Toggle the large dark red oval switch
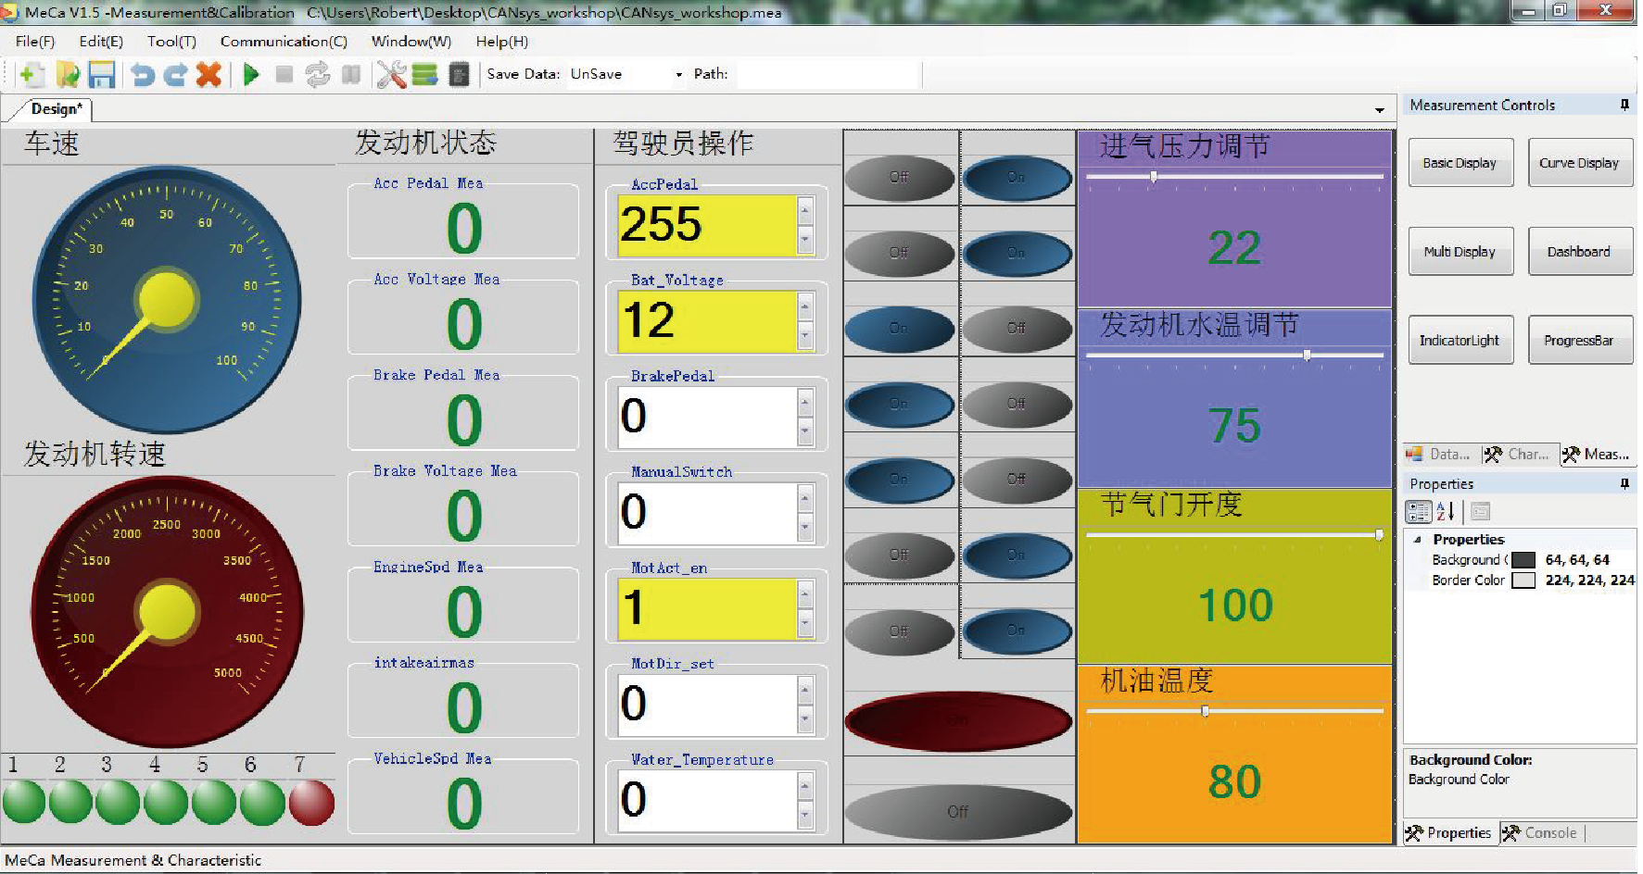1643x874 pixels. (x=958, y=721)
